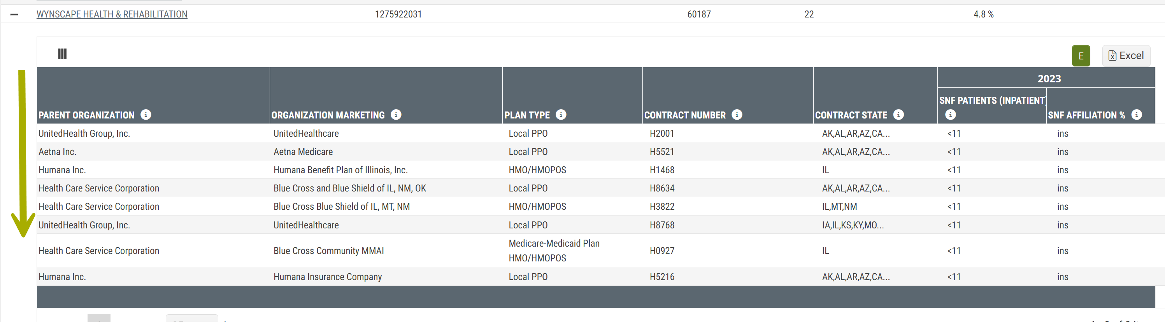Sort by the Parent Organization header text
This screenshot has width=1165, height=322.
pos(86,115)
